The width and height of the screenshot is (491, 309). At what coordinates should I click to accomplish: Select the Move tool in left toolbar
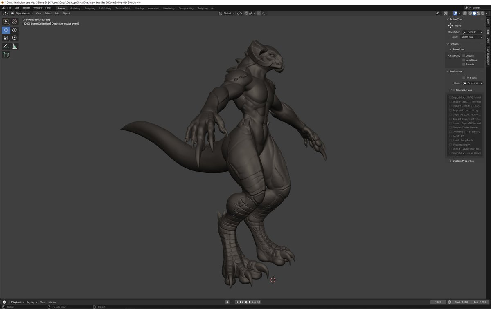[6, 30]
